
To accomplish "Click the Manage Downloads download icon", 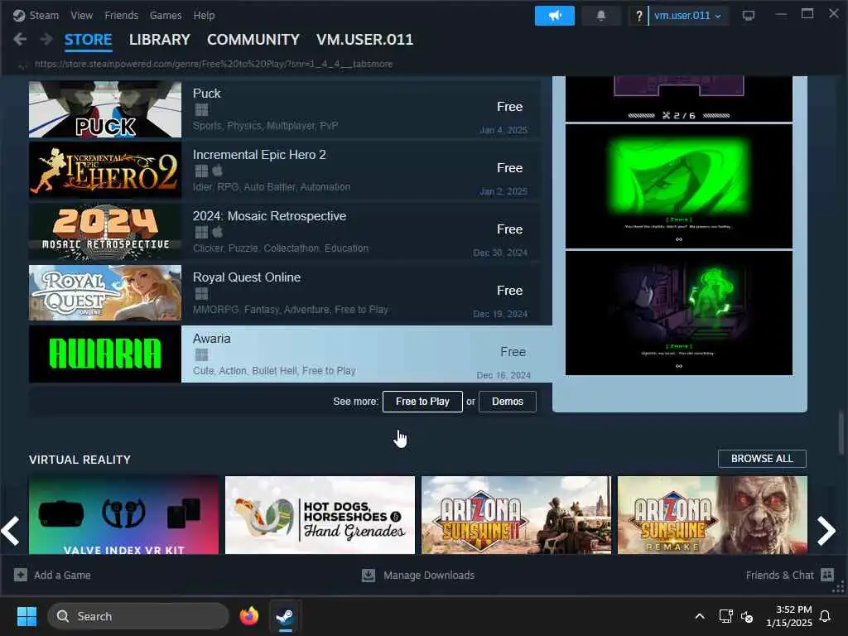I will [x=369, y=575].
